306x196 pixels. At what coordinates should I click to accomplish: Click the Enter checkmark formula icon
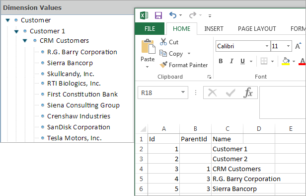(x=230, y=93)
